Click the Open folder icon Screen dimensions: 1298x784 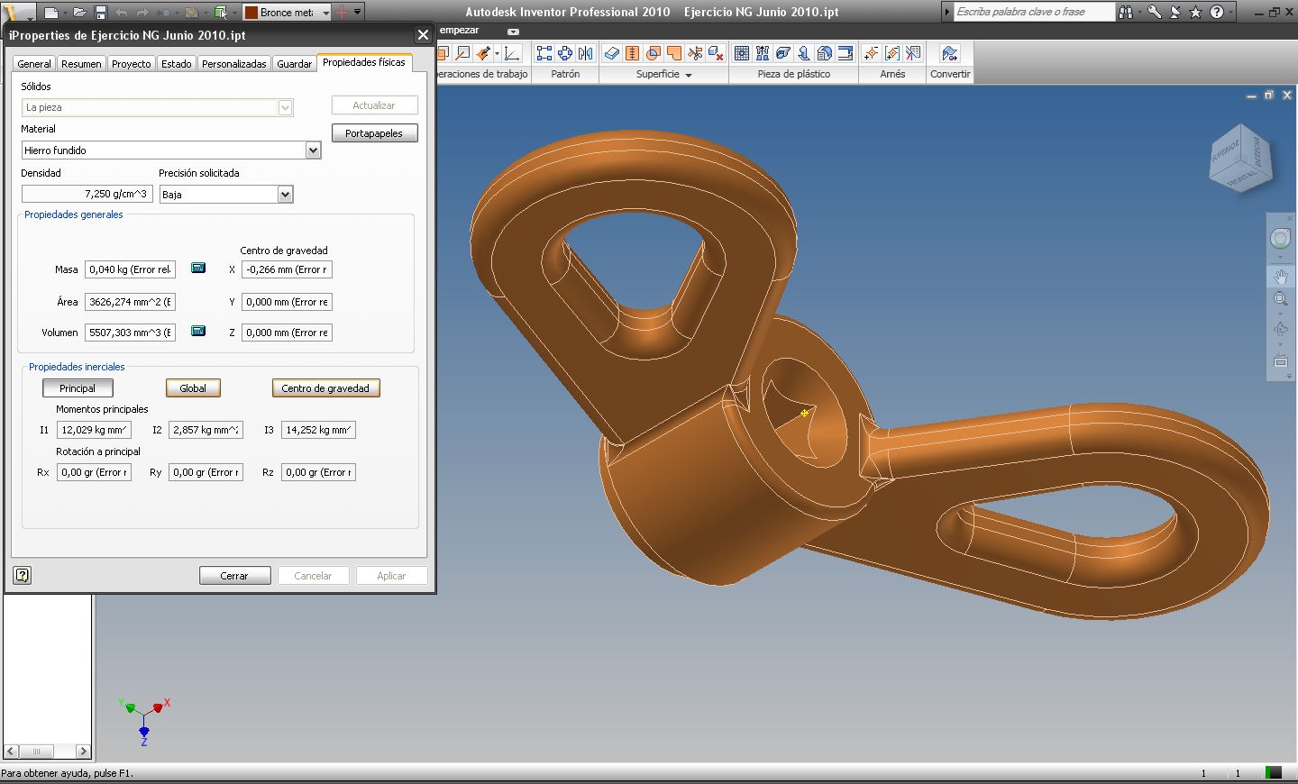pyautogui.click(x=80, y=13)
